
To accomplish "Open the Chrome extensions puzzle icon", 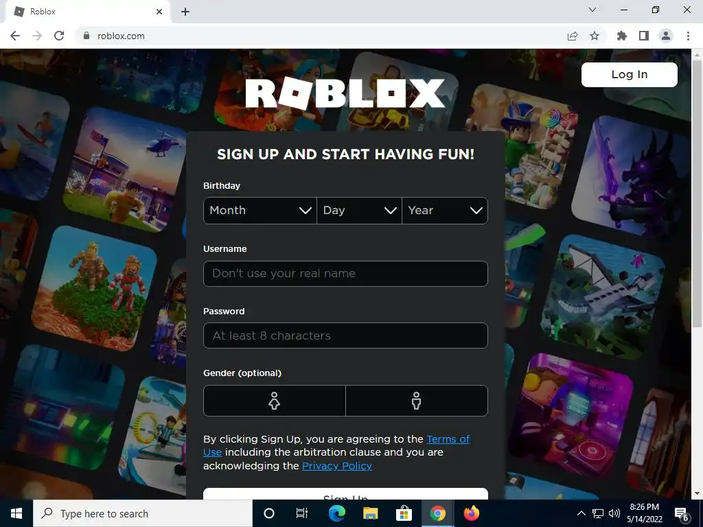I will pyautogui.click(x=622, y=36).
